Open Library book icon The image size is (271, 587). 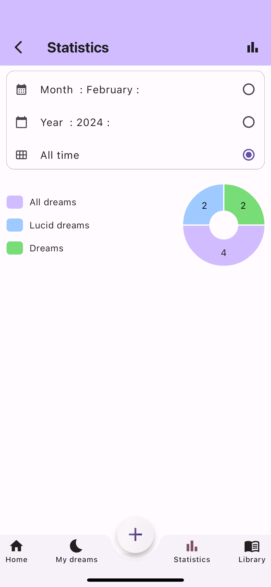(252, 546)
